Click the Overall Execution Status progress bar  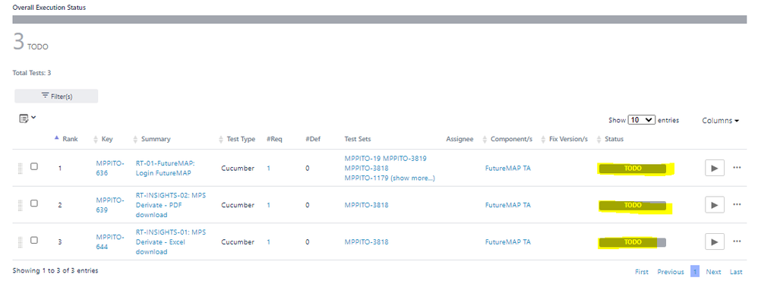[x=380, y=19]
